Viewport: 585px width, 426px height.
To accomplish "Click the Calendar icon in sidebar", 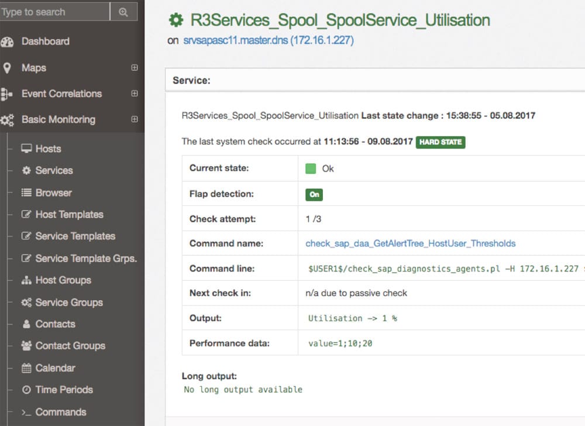I will click(26, 368).
